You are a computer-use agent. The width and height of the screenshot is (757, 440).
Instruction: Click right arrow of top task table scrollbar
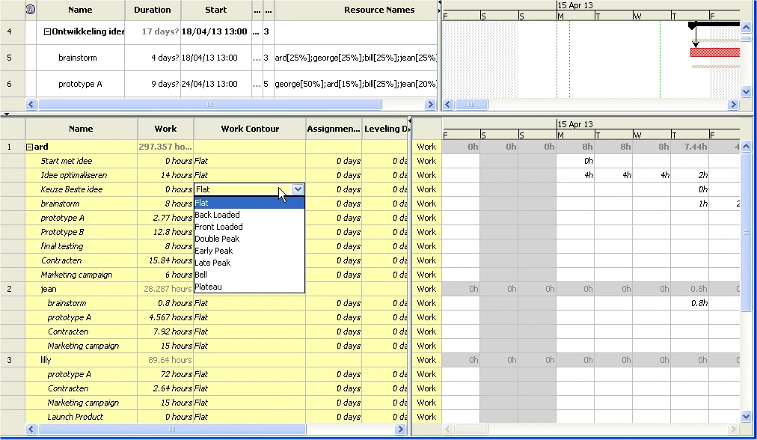point(431,104)
